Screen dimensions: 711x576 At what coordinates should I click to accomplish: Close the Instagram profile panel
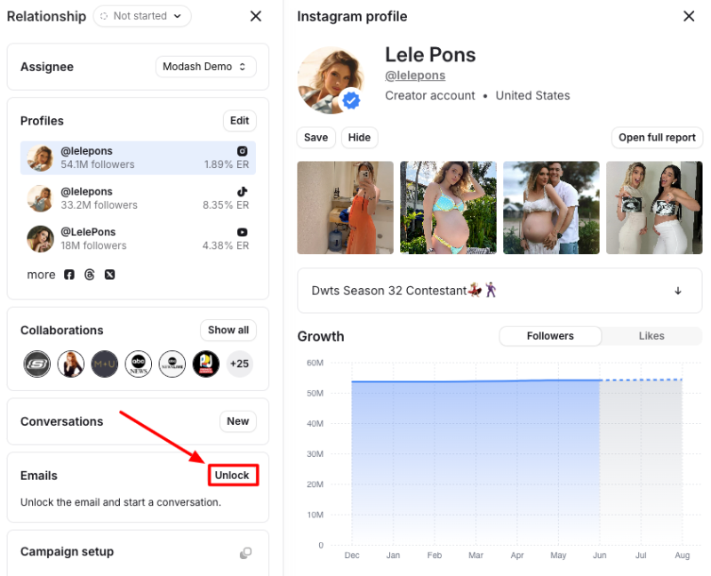[x=689, y=16]
